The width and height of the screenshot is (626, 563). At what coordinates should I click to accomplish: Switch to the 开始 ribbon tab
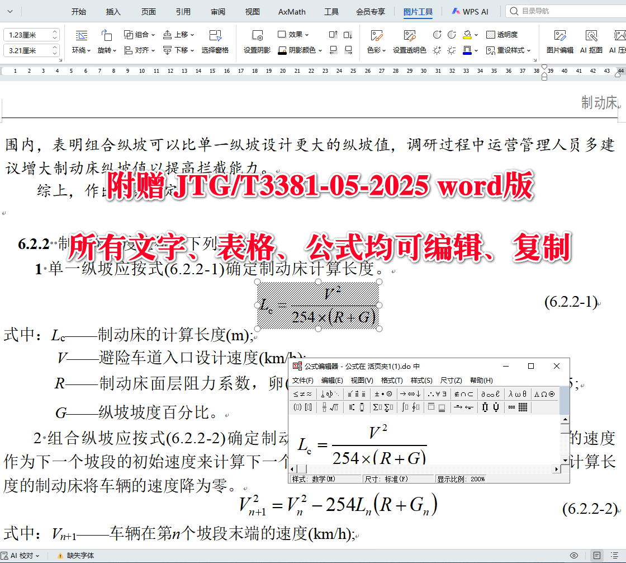coord(79,11)
